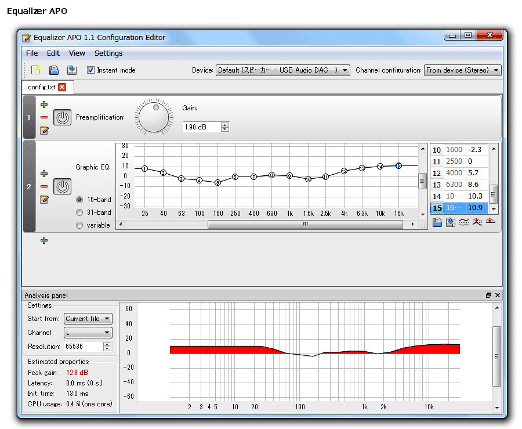Select the band 15 gain cell showing 10.9

click(x=477, y=208)
